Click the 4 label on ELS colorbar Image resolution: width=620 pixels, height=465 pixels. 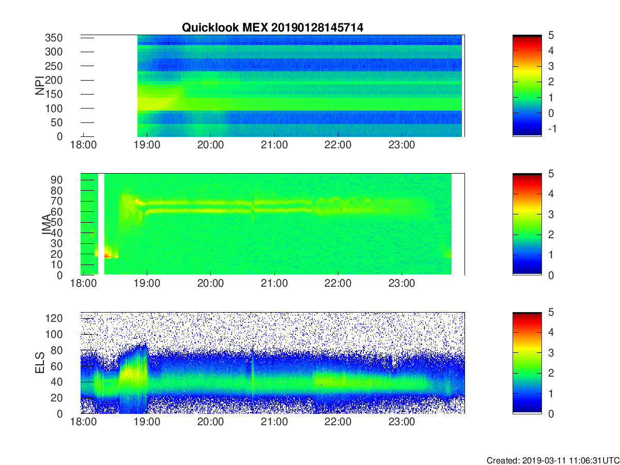(x=550, y=332)
